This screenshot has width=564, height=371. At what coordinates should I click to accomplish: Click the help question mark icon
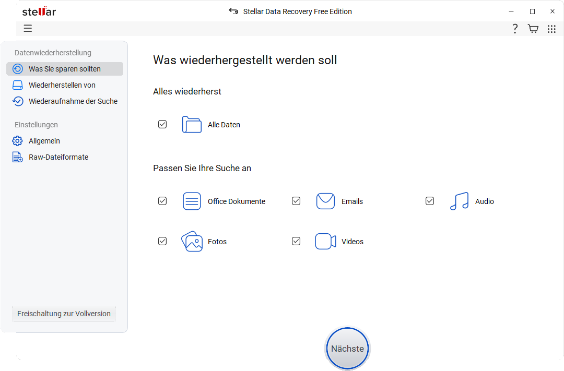coord(515,29)
